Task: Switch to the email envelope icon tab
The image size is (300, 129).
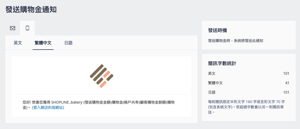Action: pos(13,28)
